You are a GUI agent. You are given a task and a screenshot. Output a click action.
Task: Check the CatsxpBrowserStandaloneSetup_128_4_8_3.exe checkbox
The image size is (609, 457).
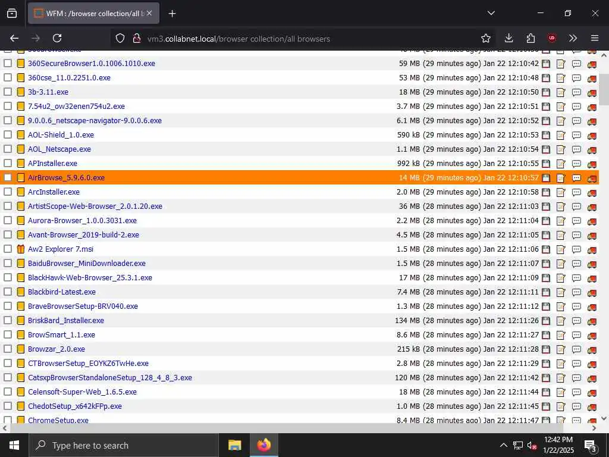coord(7,377)
